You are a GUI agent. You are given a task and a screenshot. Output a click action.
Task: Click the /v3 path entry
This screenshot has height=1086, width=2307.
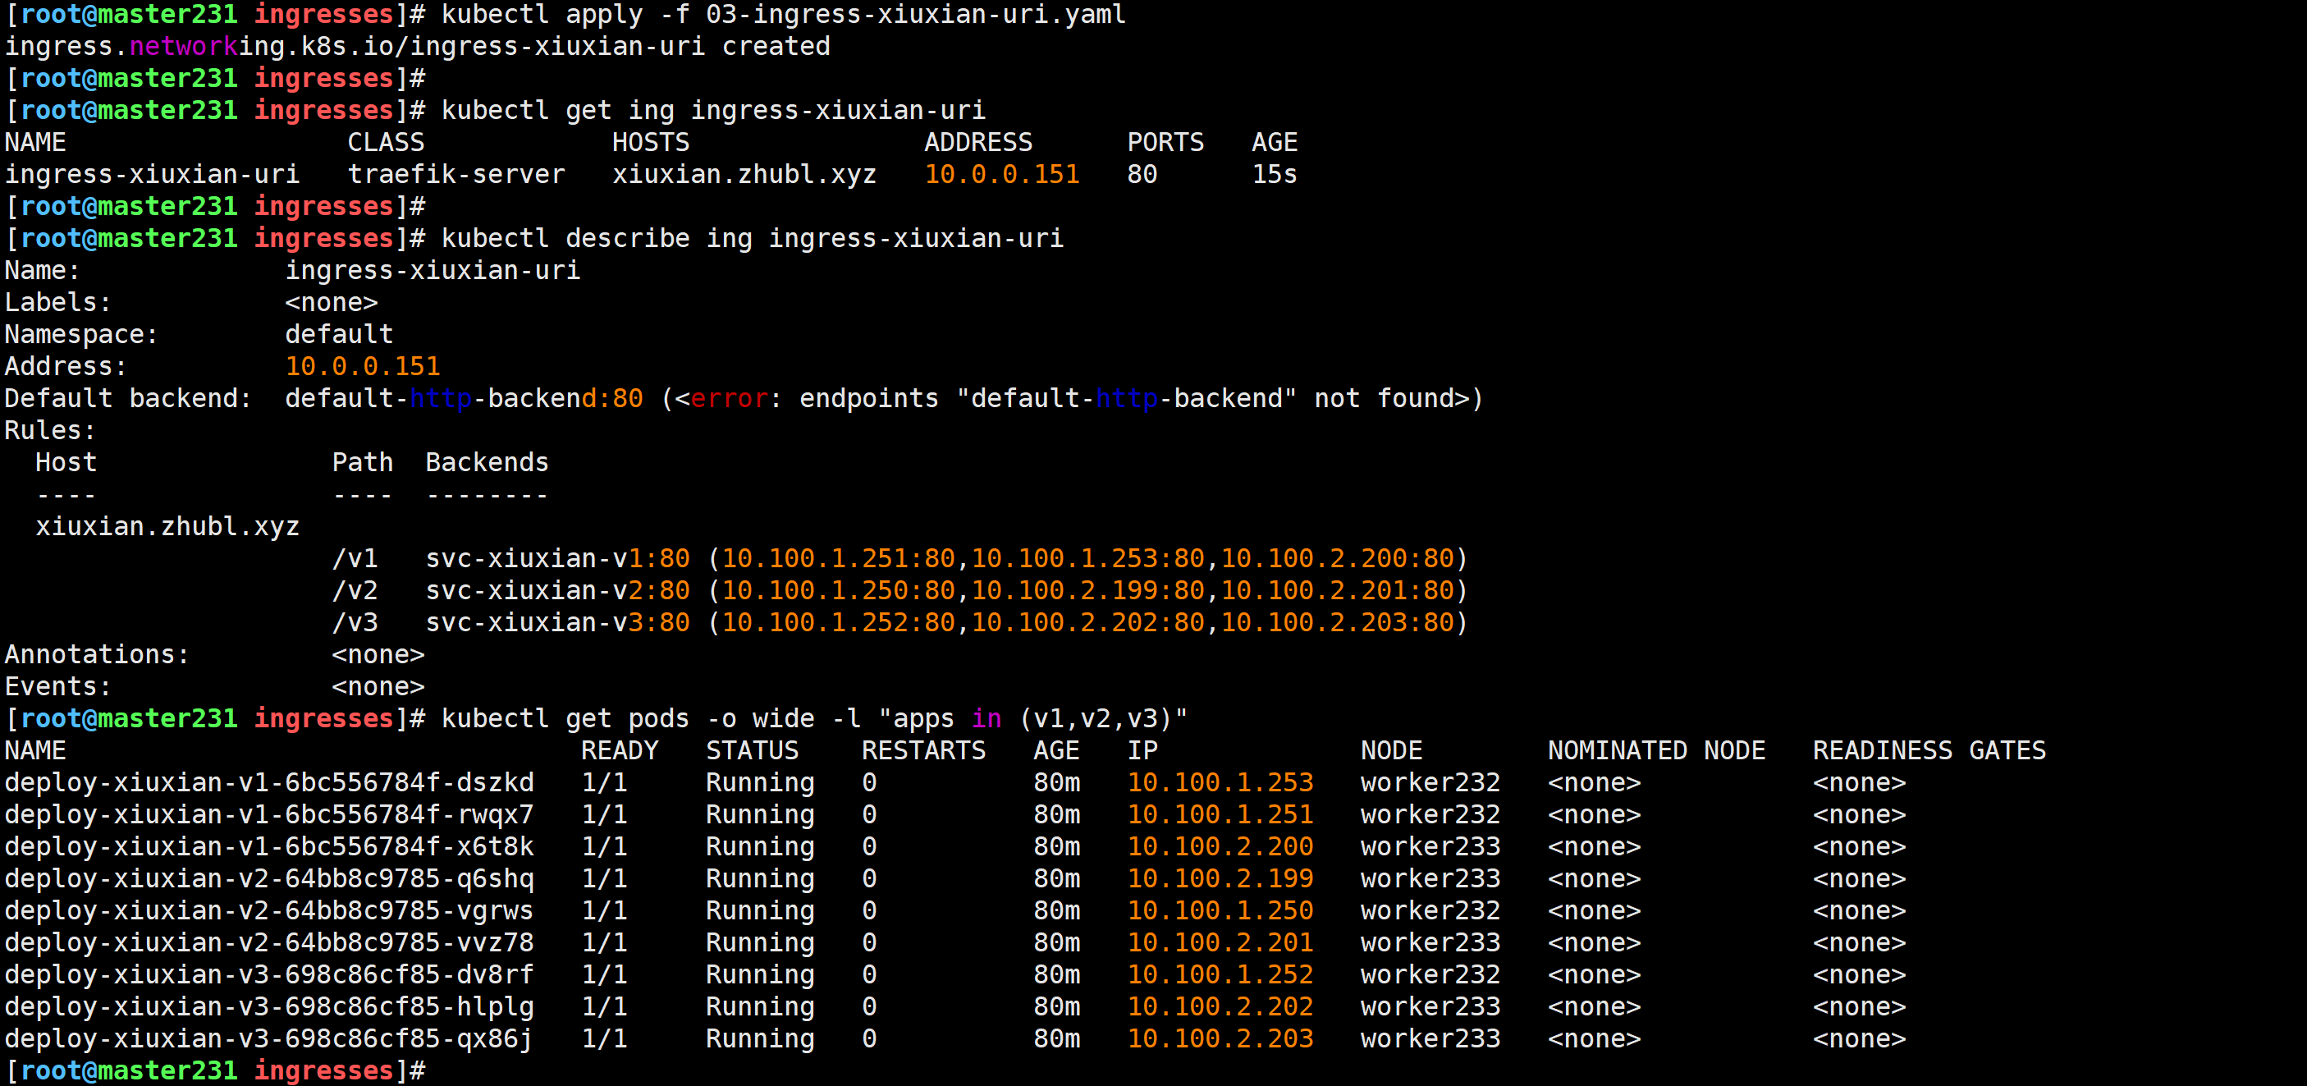click(x=355, y=622)
